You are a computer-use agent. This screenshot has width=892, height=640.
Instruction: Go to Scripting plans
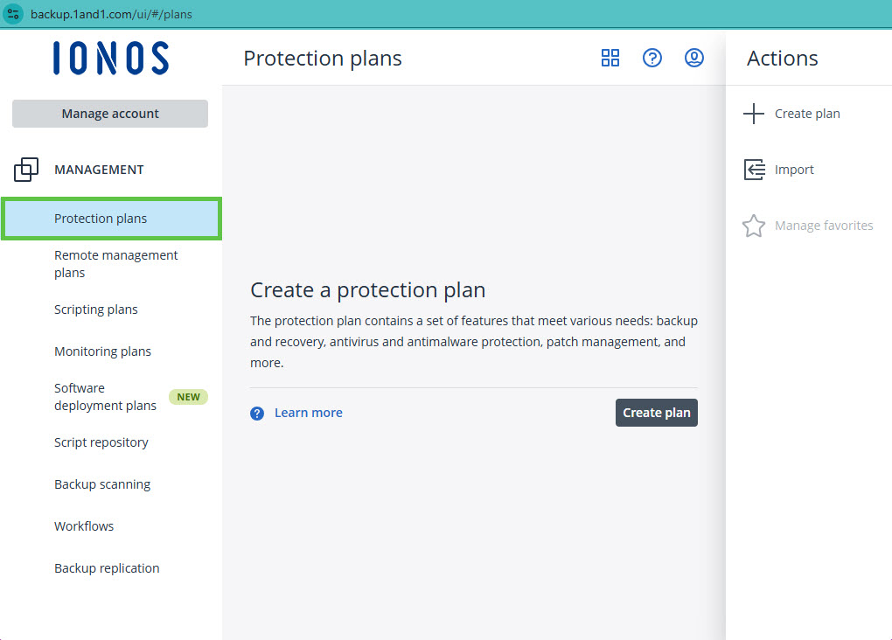(96, 310)
